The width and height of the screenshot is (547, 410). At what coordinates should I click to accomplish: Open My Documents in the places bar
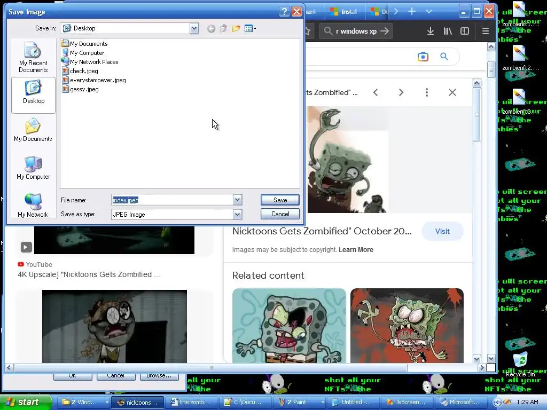pos(33,130)
